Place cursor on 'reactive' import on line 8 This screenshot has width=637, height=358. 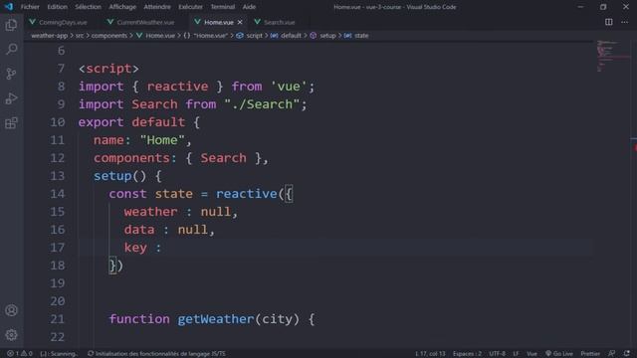point(177,87)
